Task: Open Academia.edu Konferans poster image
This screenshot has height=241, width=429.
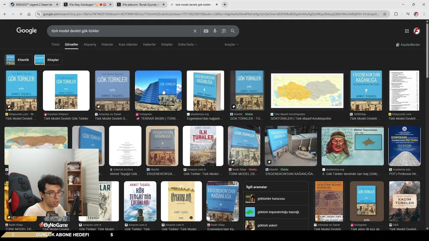Action: pyautogui.click(x=405, y=146)
